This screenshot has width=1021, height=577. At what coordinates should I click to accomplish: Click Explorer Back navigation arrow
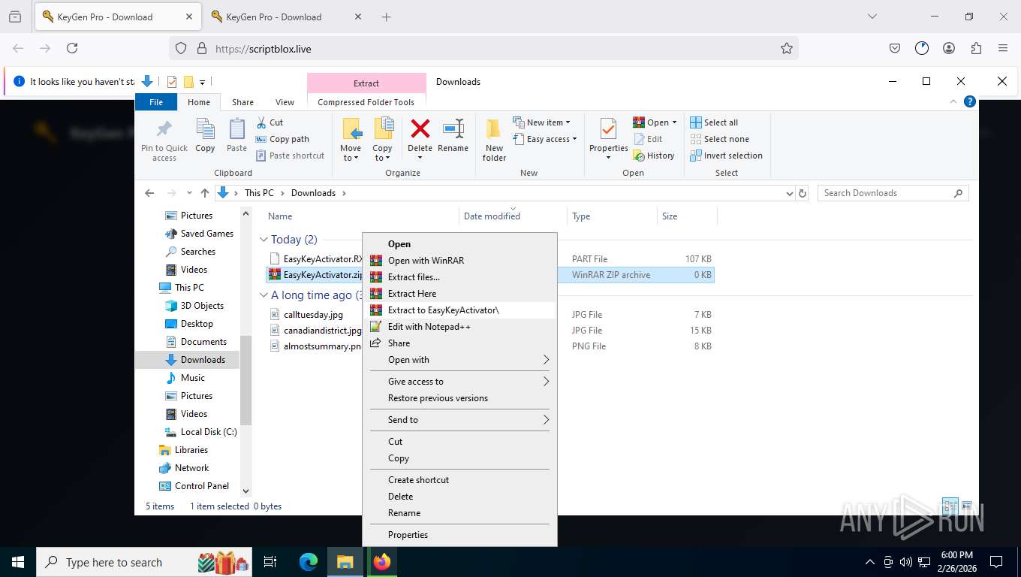click(149, 193)
